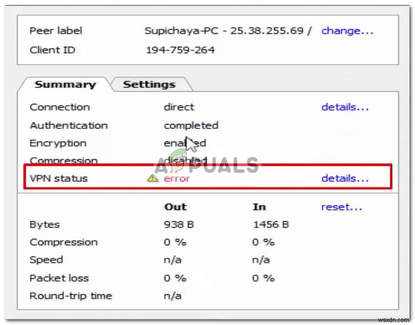Image resolution: width=415 pixels, height=325 pixels.
Task: Click the Round-trip time label
Action: point(71,296)
